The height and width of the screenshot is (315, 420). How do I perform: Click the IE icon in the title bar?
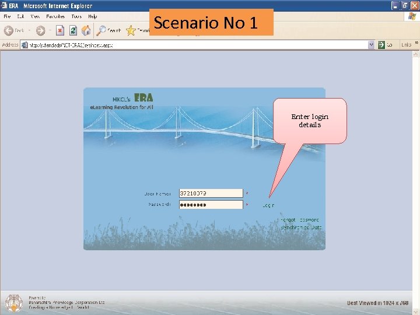pyautogui.click(x=4, y=5)
